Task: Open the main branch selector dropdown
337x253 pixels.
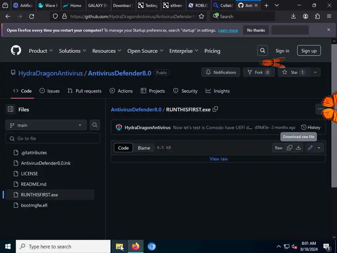Action: (x=46, y=125)
